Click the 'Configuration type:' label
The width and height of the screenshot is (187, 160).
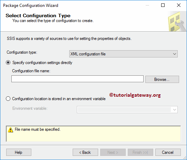22,52
